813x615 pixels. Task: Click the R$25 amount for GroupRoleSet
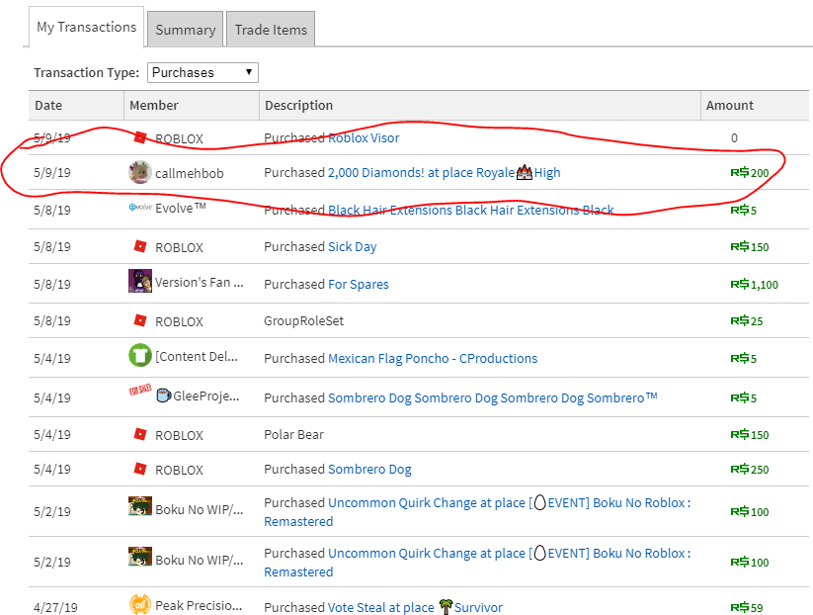point(747,321)
